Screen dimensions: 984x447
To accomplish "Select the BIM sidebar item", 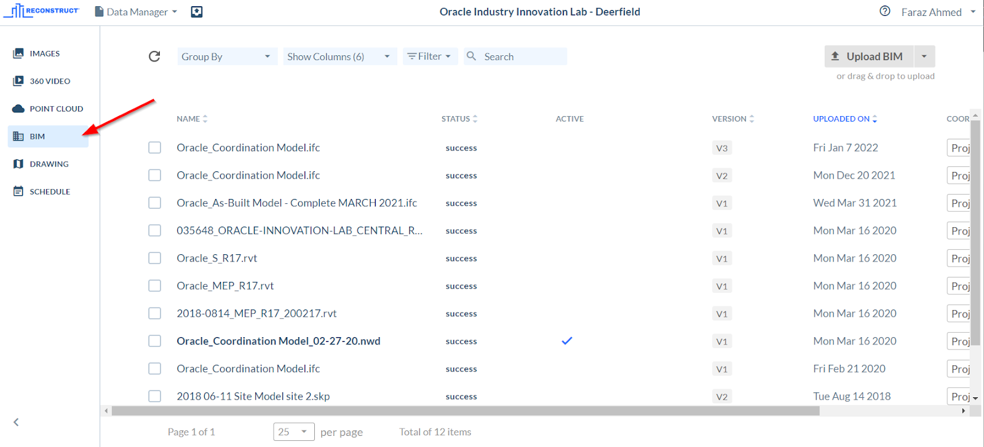I will [x=48, y=136].
